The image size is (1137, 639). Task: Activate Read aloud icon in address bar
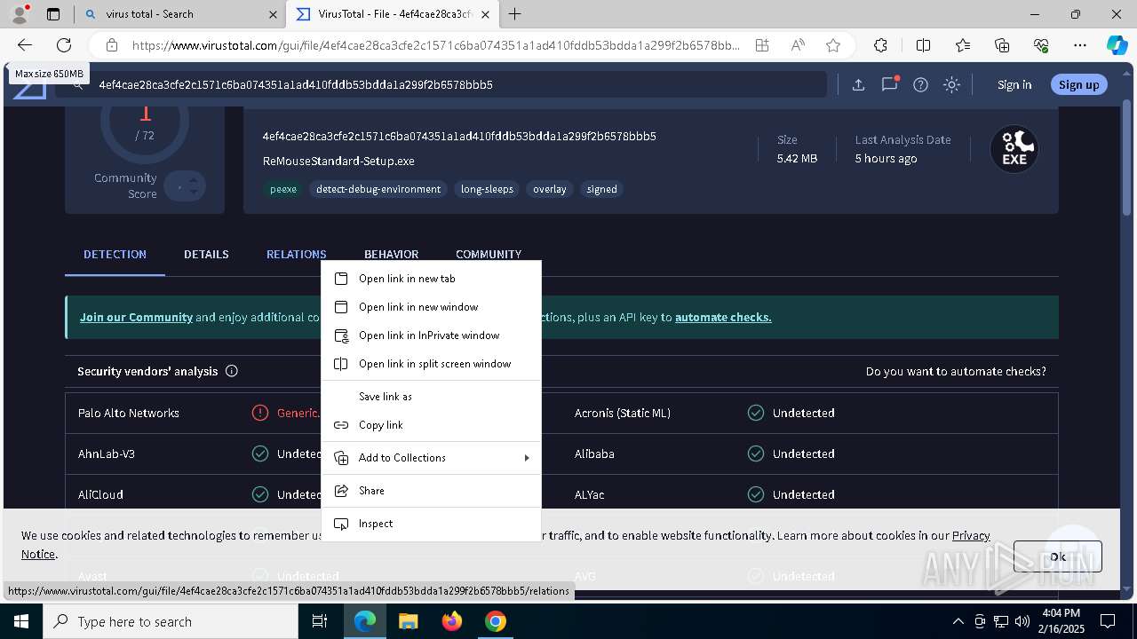pyautogui.click(x=798, y=45)
